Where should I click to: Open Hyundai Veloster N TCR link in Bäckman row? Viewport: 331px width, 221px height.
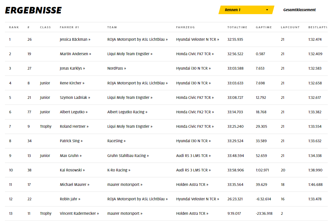point(198,39)
